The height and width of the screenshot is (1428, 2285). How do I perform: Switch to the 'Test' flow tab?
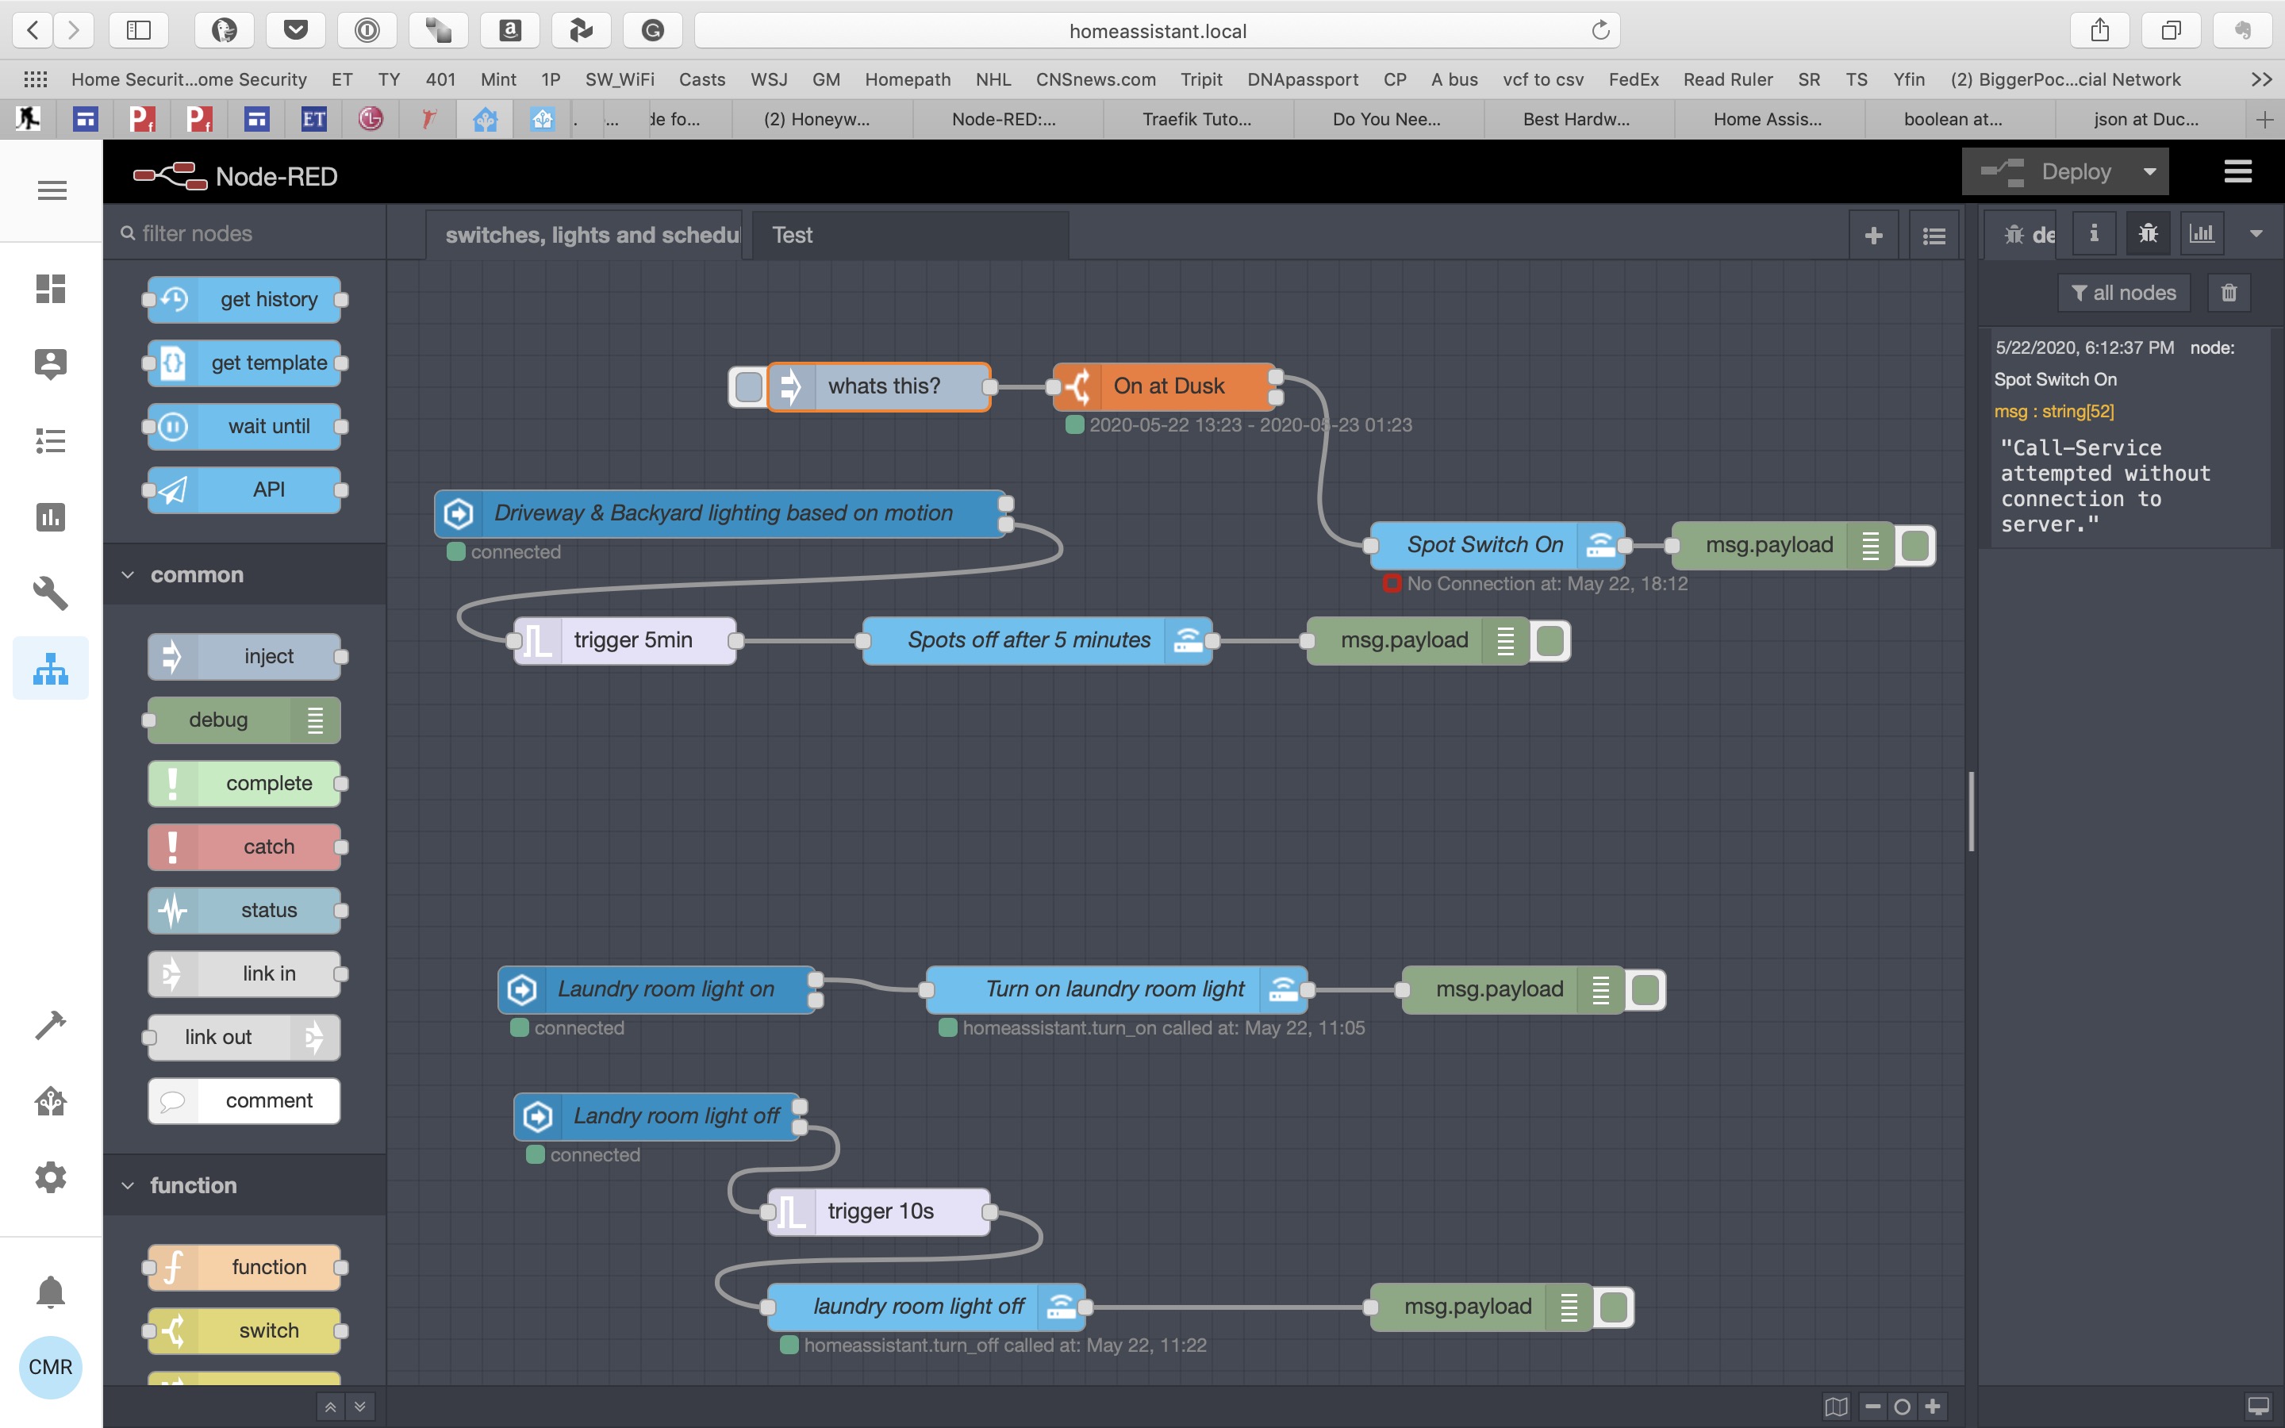[793, 234]
